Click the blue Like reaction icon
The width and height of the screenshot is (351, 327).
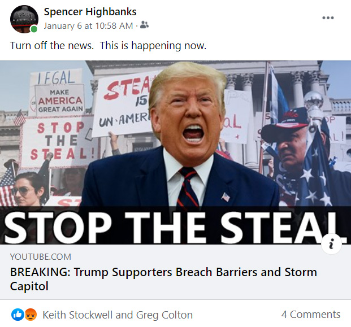(x=18, y=315)
